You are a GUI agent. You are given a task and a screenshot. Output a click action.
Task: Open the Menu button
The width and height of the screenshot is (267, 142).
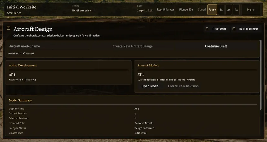(x=251, y=10)
